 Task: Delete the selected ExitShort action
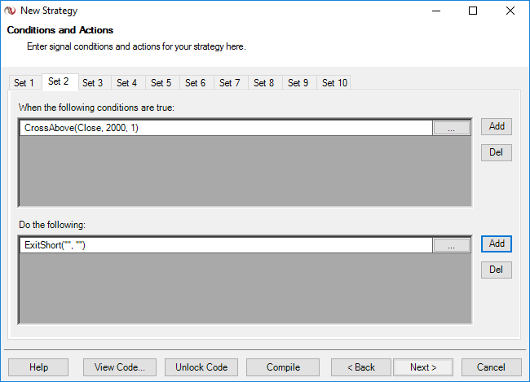pos(496,270)
